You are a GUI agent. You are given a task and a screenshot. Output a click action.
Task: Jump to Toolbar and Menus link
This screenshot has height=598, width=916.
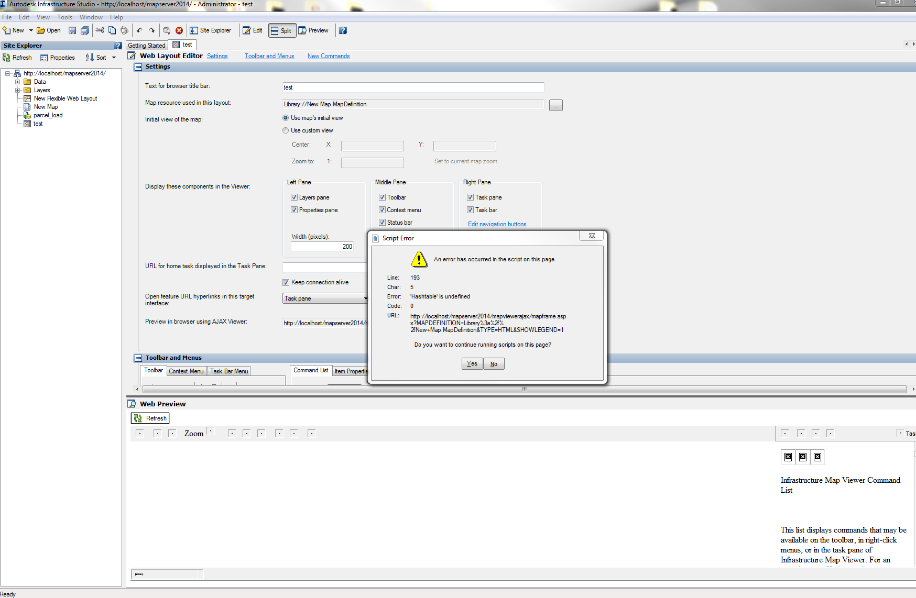pos(269,56)
